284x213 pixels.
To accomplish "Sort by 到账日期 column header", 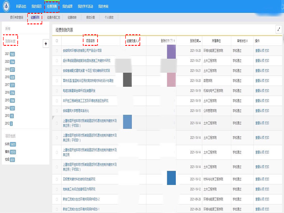I will tap(195, 40).
